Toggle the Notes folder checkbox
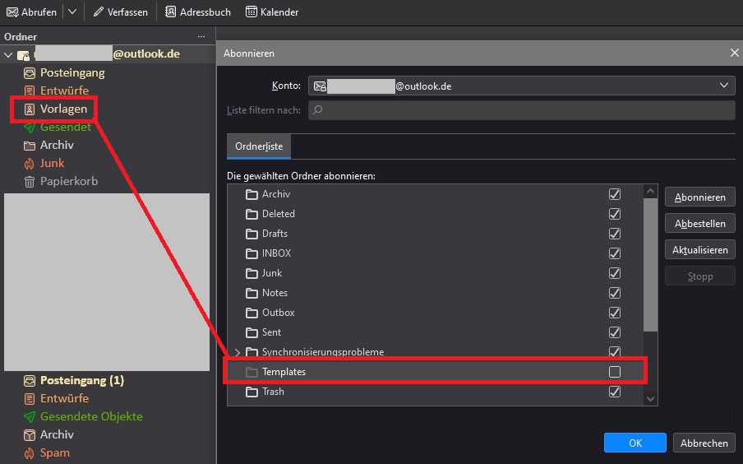Screen dimensions: 743x464 (x=614, y=293)
